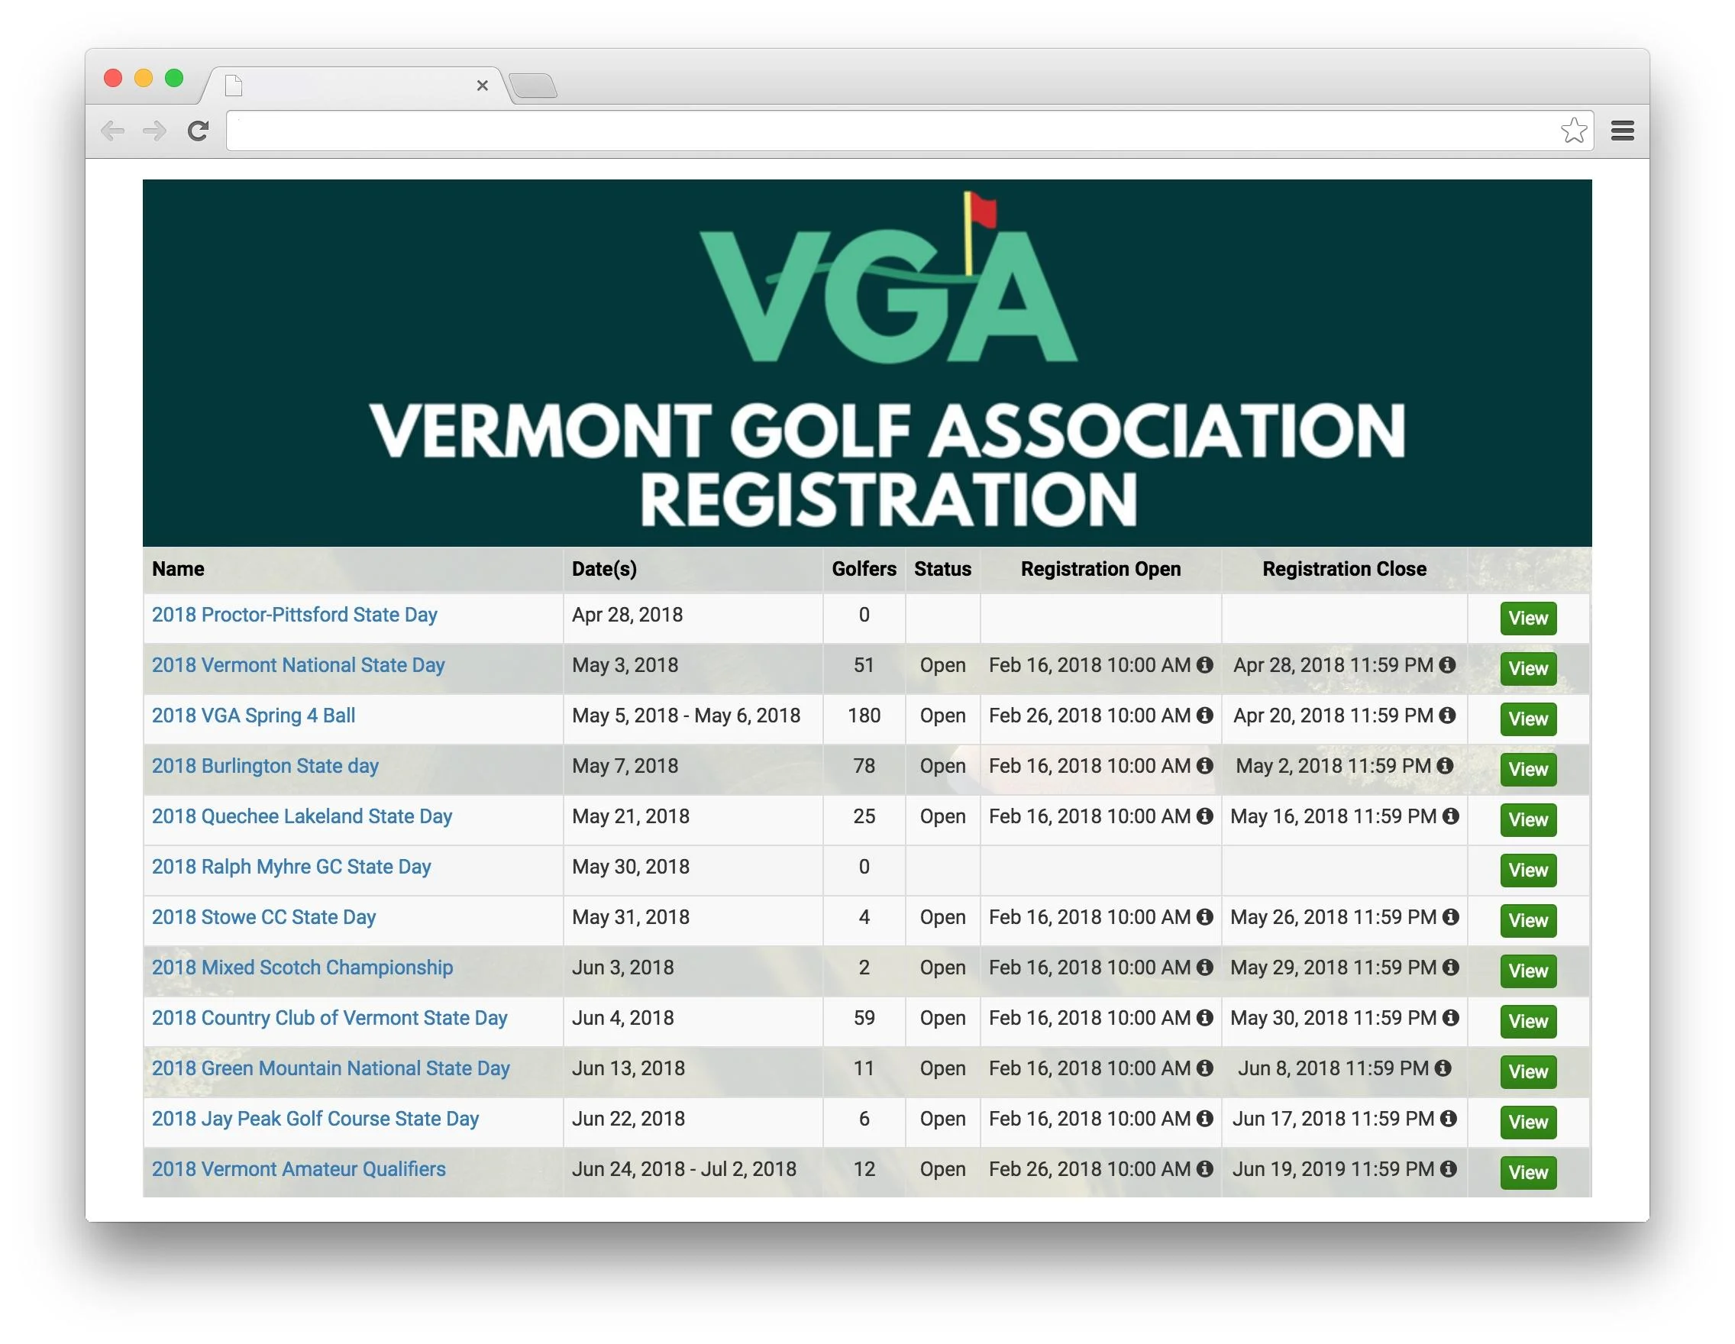Click info icon beside Jun 8, 2018 11:59 PM
The image size is (1735, 1344).
coord(1443,1068)
